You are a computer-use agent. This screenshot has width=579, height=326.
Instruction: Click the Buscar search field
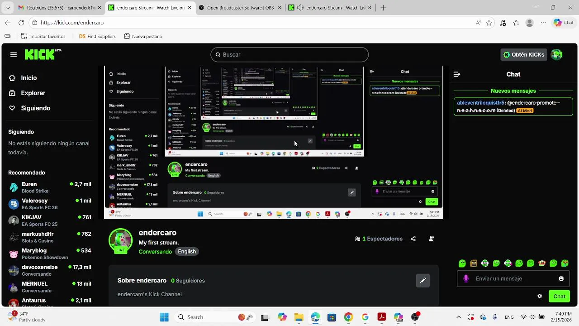point(289,54)
